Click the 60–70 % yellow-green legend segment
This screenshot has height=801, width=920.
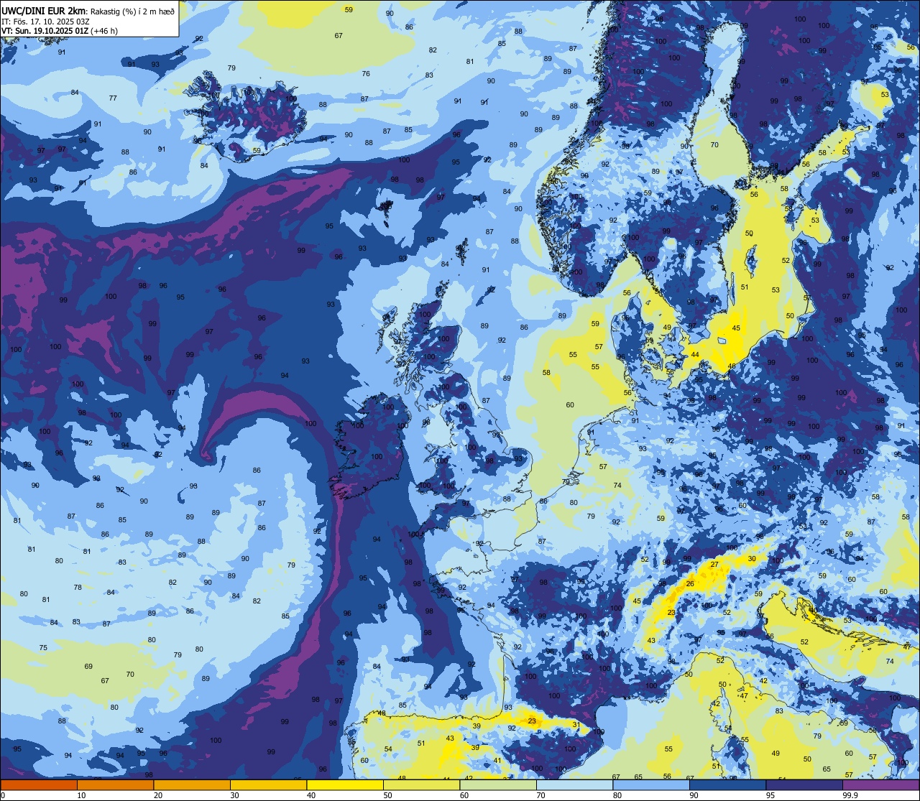tap(498, 784)
